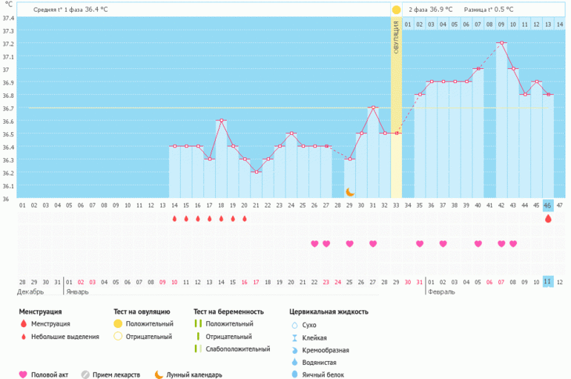Click the small spotting drop on cycle day 14
This screenshot has width=571, height=379.
coord(174,219)
